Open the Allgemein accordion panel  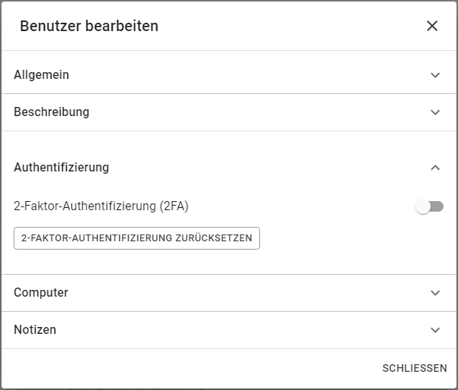pos(42,75)
